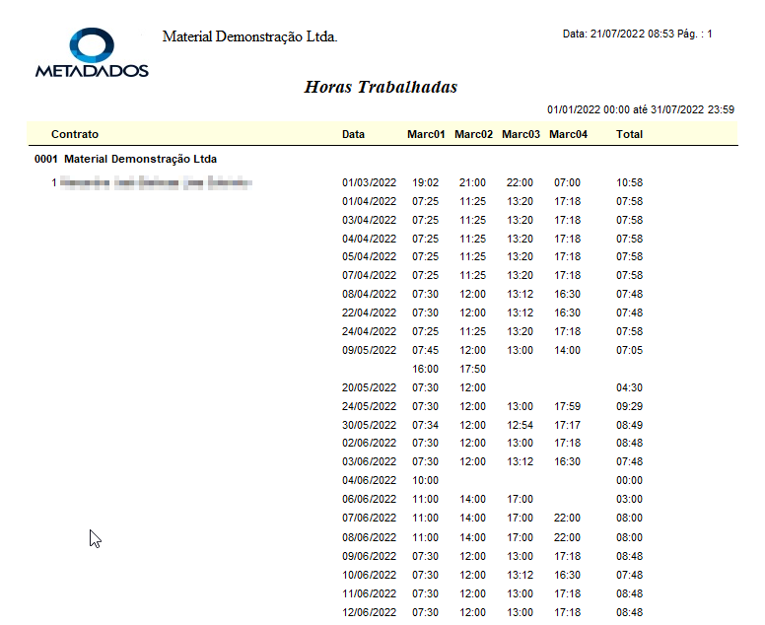Click the report date range text
The image size is (765, 625).
coord(640,110)
